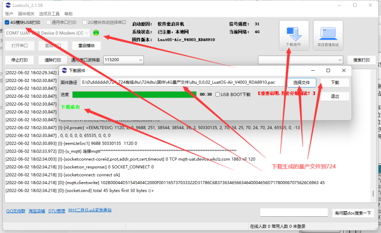Check the USB BOOT下载 option

tap(218, 94)
